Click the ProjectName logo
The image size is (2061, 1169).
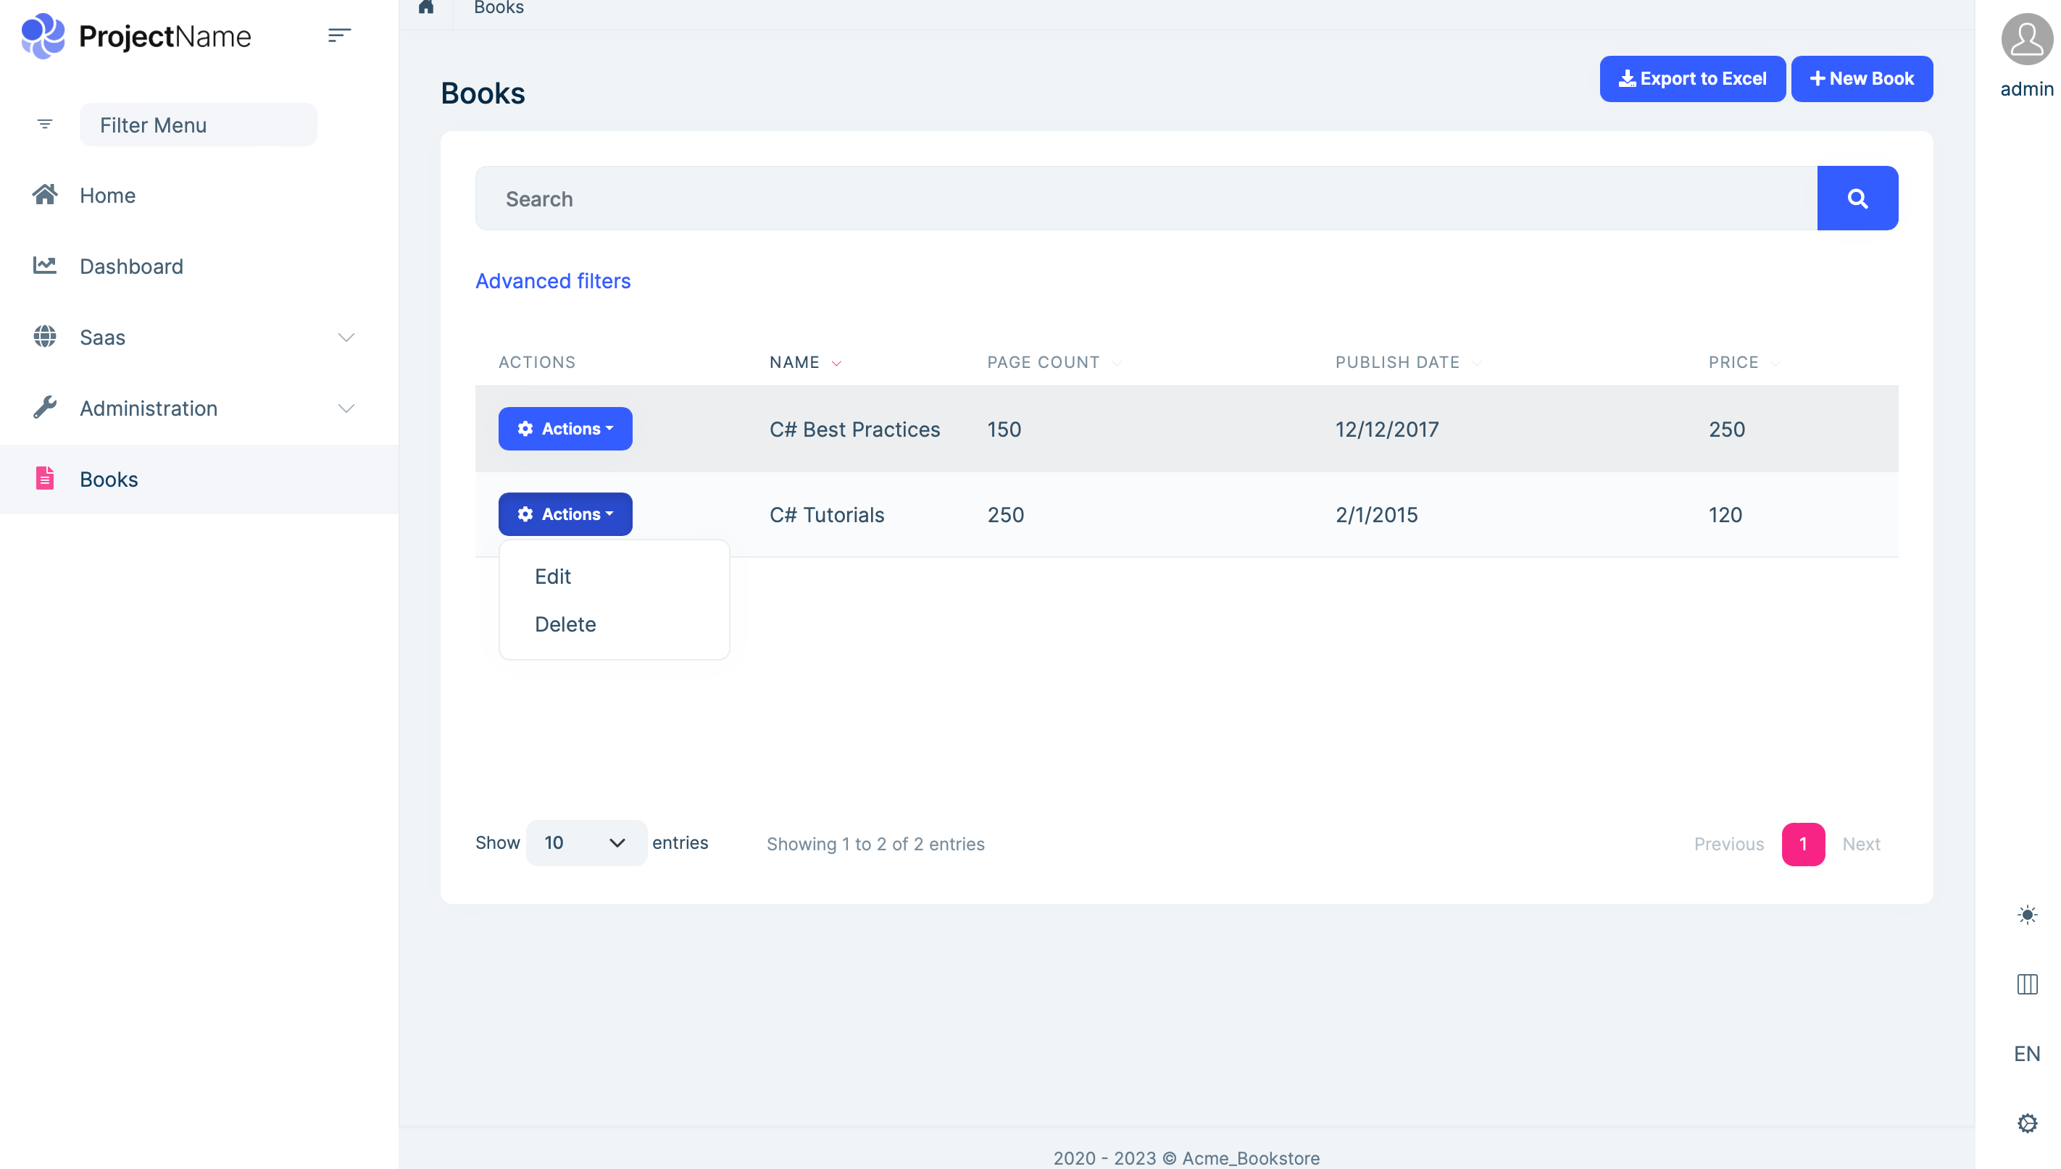pos(136,36)
